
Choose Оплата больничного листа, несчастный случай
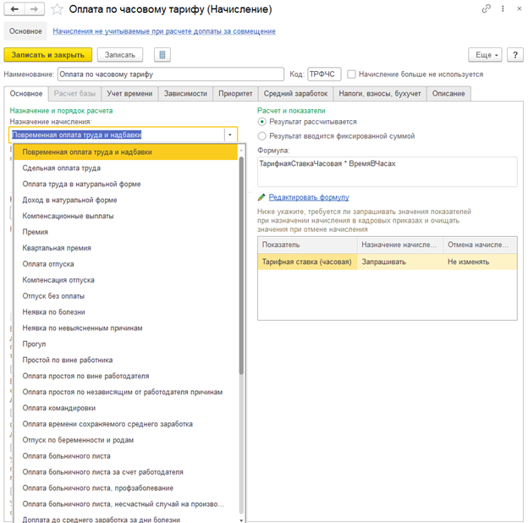click(125, 504)
